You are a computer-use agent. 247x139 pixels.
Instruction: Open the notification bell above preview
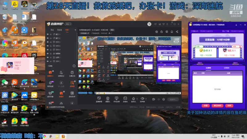[172, 32]
